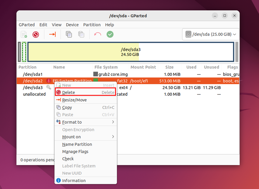The height and width of the screenshot is (189, 259).
Task: Click the warning icon beside /dev/sda2
Action: [49, 81]
